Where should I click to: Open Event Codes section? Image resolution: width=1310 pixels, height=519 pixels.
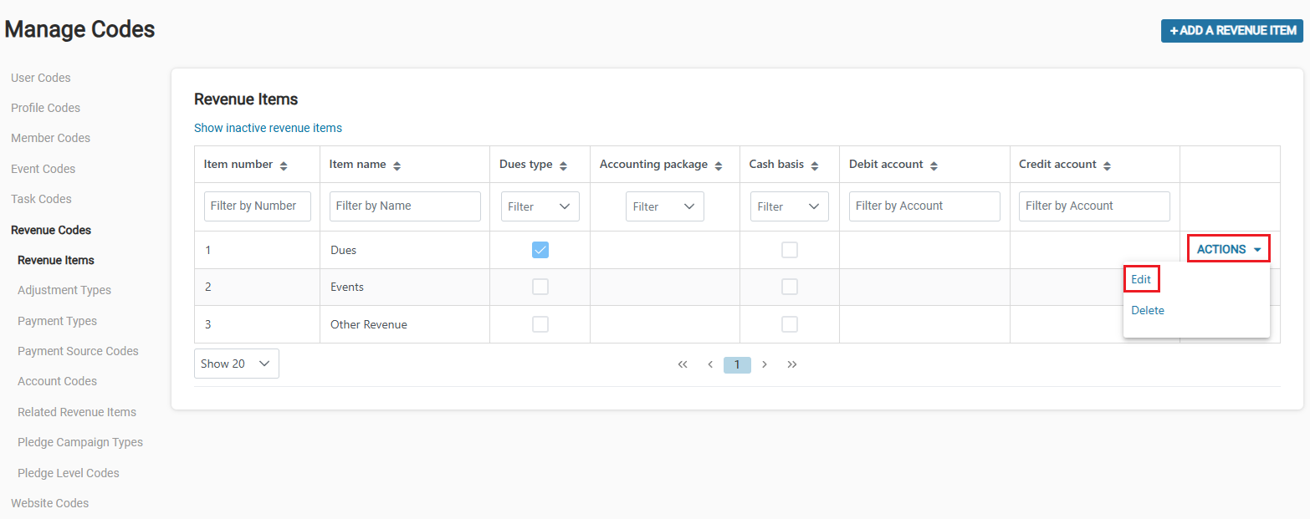[x=43, y=169]
